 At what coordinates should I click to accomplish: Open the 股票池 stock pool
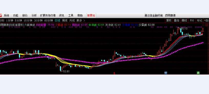[91, 15]
